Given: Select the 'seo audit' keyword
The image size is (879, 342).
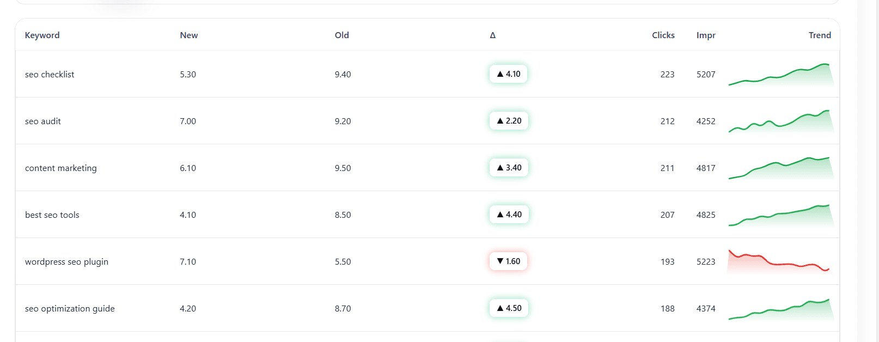Looking at the screenshot, I should point(43,121).
